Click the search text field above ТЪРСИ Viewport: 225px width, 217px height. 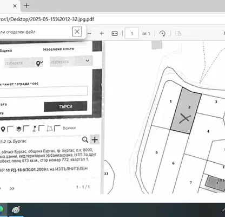(x=44, y=91)
